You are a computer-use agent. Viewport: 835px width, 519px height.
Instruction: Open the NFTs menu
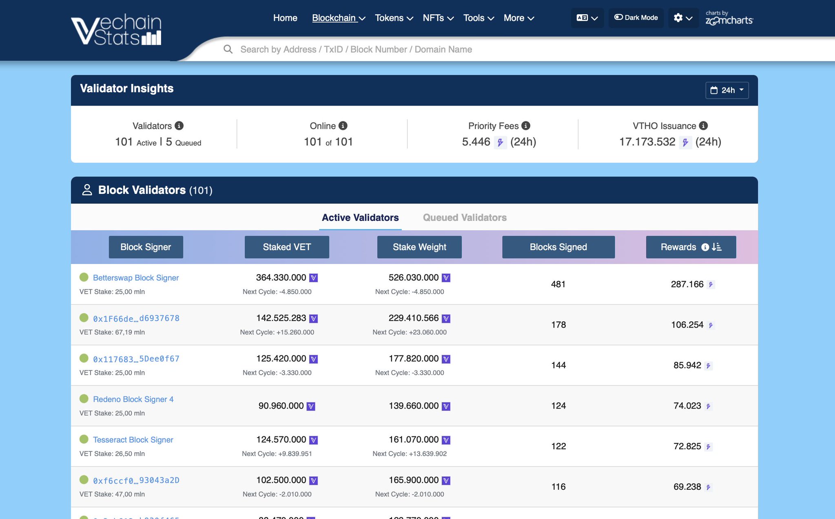pos(438,18)
